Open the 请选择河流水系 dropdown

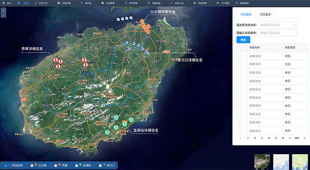click(277, 25)
